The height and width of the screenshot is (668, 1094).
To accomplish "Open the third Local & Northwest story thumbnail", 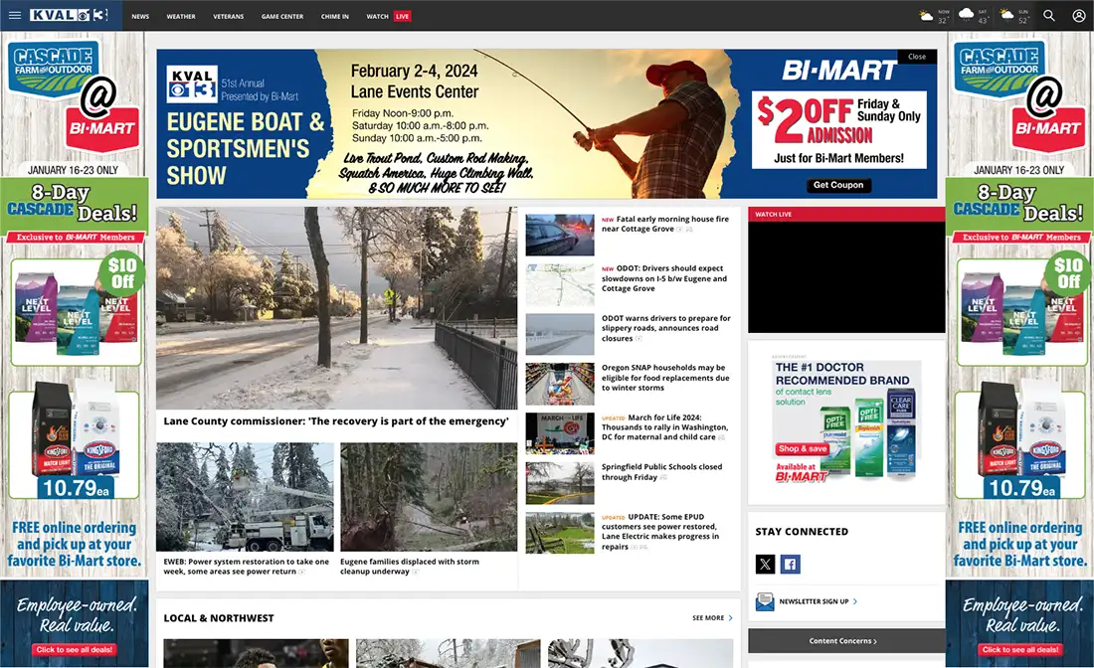I will 640,653.
